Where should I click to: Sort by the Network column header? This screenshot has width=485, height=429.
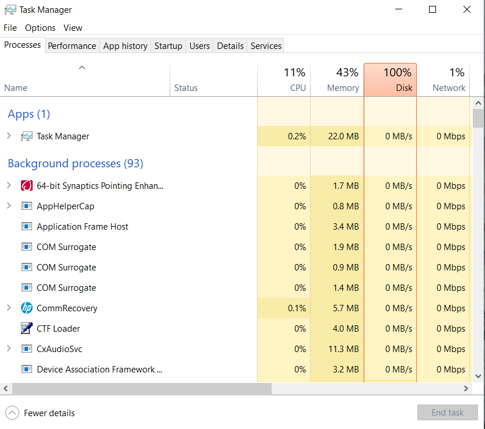tap(443, 80)
